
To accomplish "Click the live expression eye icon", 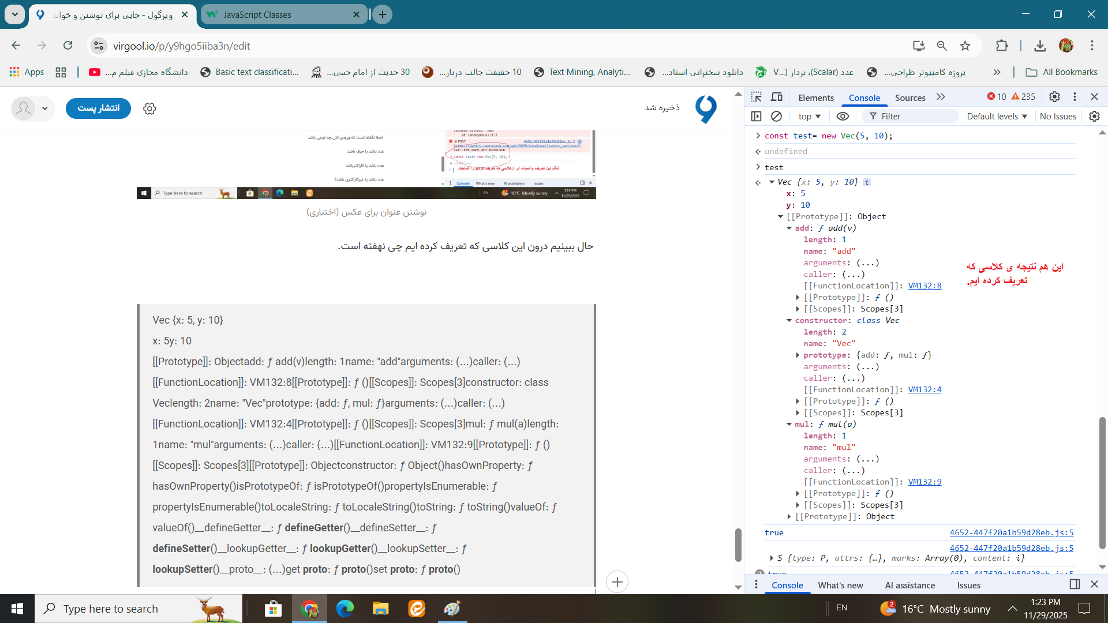I will pyautogui.click(x=843, y=116).
